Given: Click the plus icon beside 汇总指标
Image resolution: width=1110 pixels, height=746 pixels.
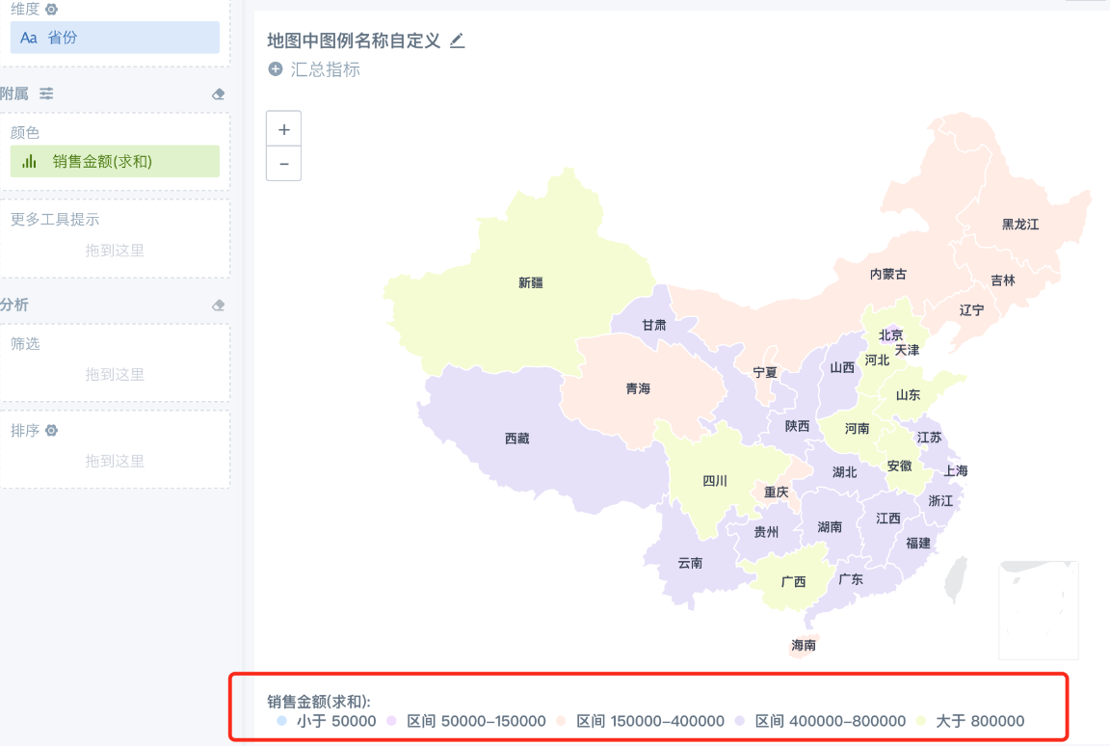Looking at the screenshot, I should 276,69.
